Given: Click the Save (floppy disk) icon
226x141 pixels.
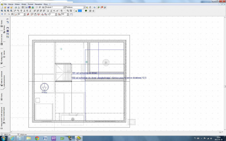Looking at the screenshot, I should tap(8, 7).
